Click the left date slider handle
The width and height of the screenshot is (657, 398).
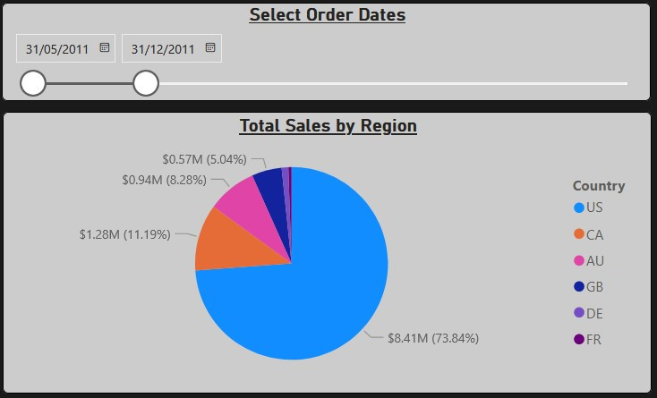click(33, 83)
